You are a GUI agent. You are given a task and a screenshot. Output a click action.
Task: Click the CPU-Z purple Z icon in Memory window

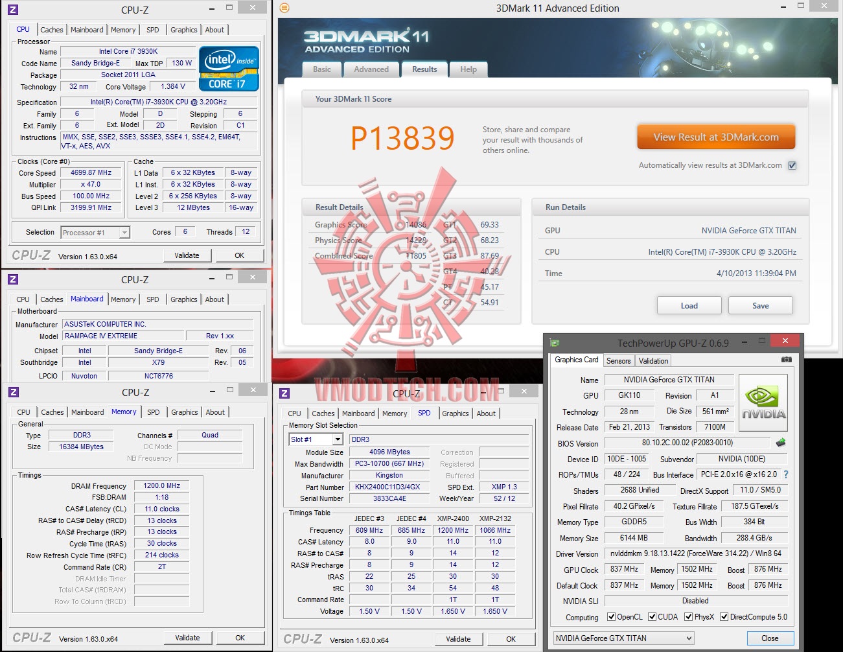[14, 392]
